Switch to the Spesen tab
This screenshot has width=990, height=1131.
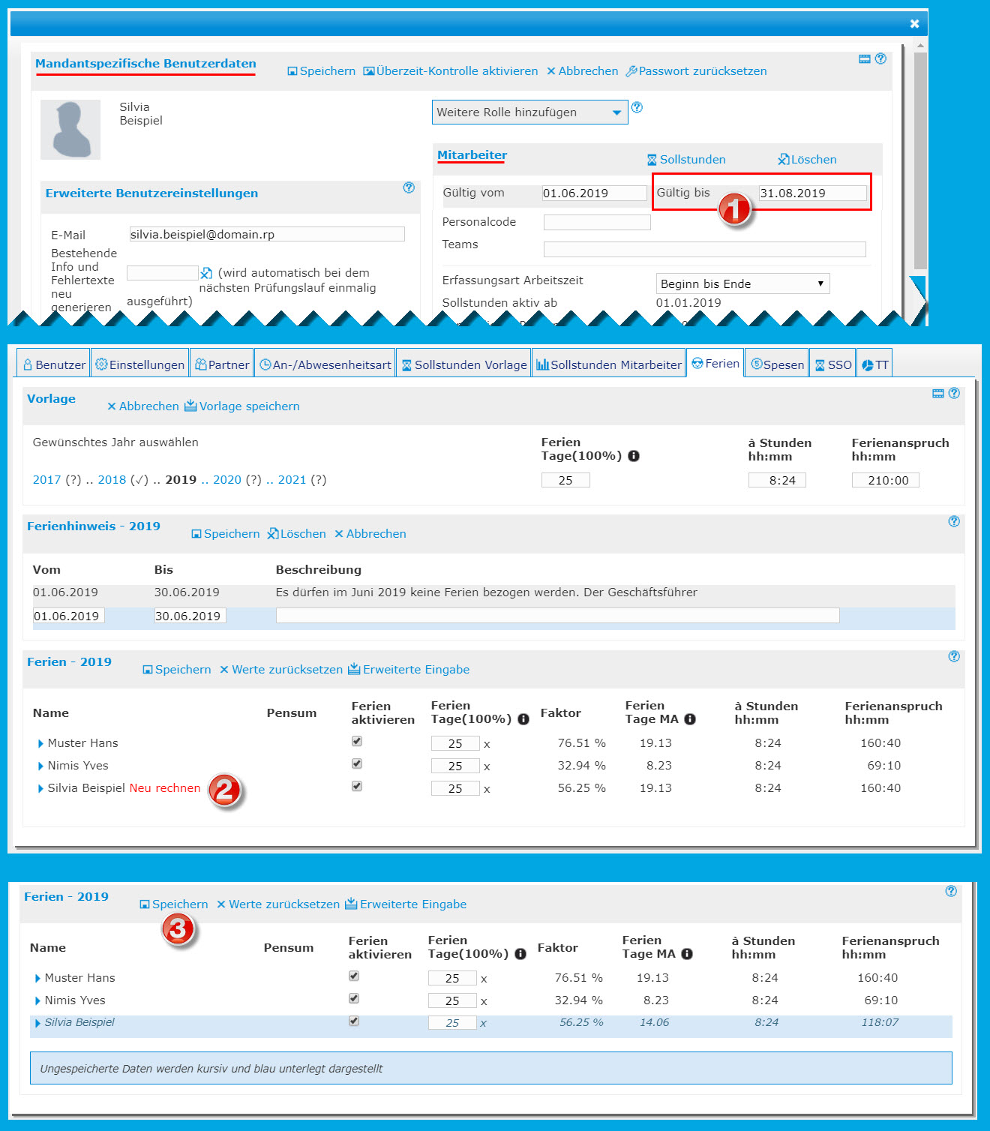777,364
